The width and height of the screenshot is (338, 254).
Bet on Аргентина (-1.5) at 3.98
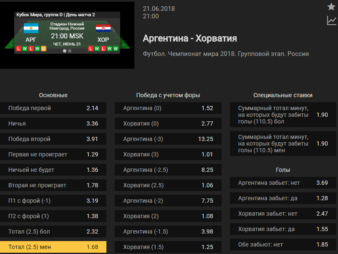click(x=168, y=231)
